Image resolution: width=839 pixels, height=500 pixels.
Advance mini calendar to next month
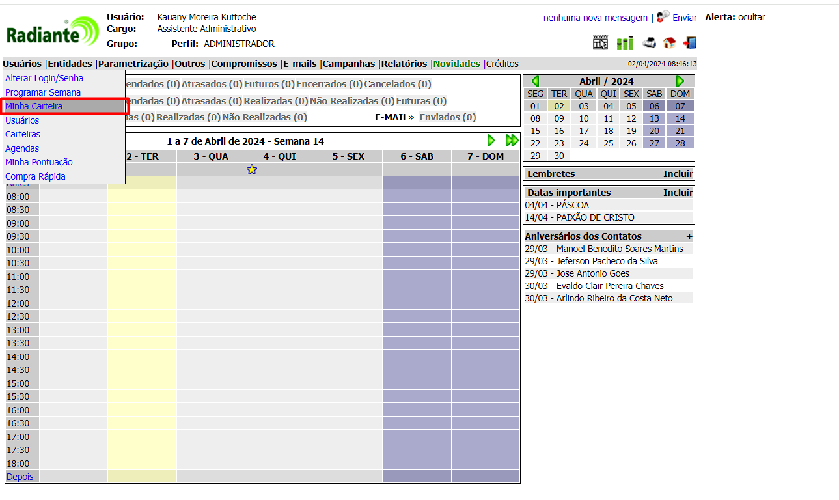[x=680, y=81]
